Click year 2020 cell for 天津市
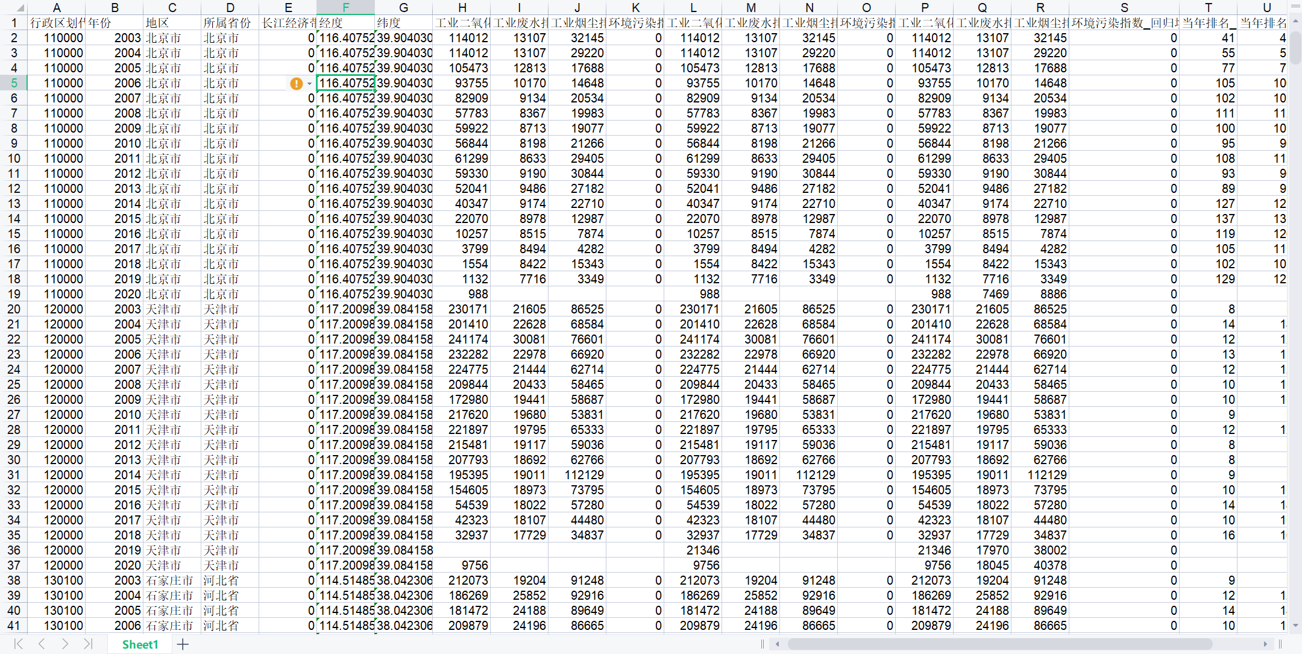 coord(115,565)
